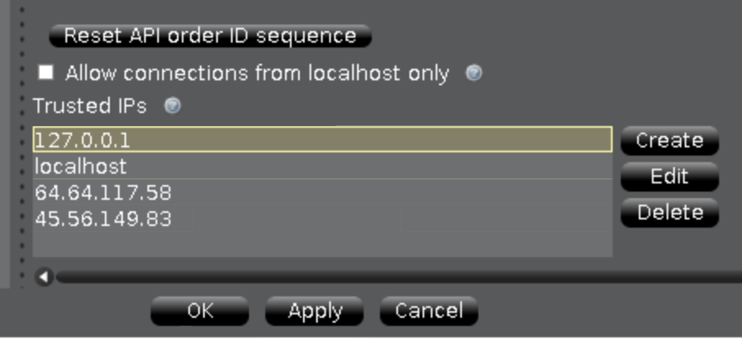Click the Trusted IPs label text
This screenshot has height=339, width=742.
pos(90,106)
